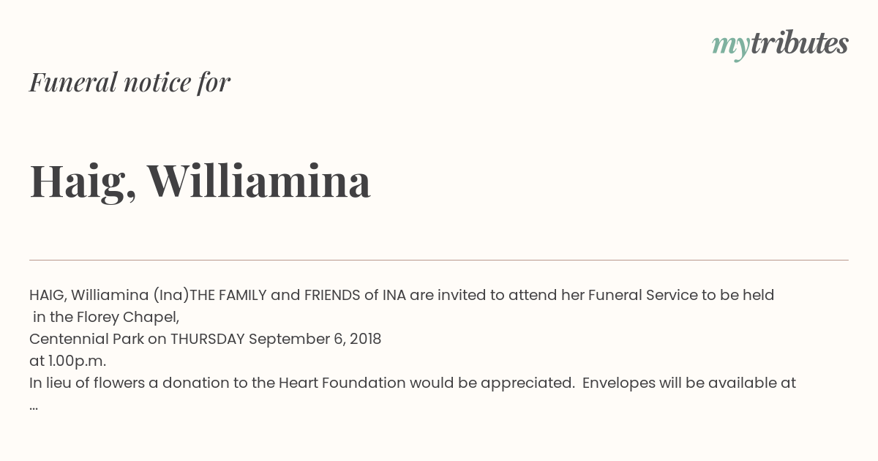Click 'Centennial Park on THURSDAY September 6, 2018'
This screenshot has height=461, width=878.
[x=205, y=340]
